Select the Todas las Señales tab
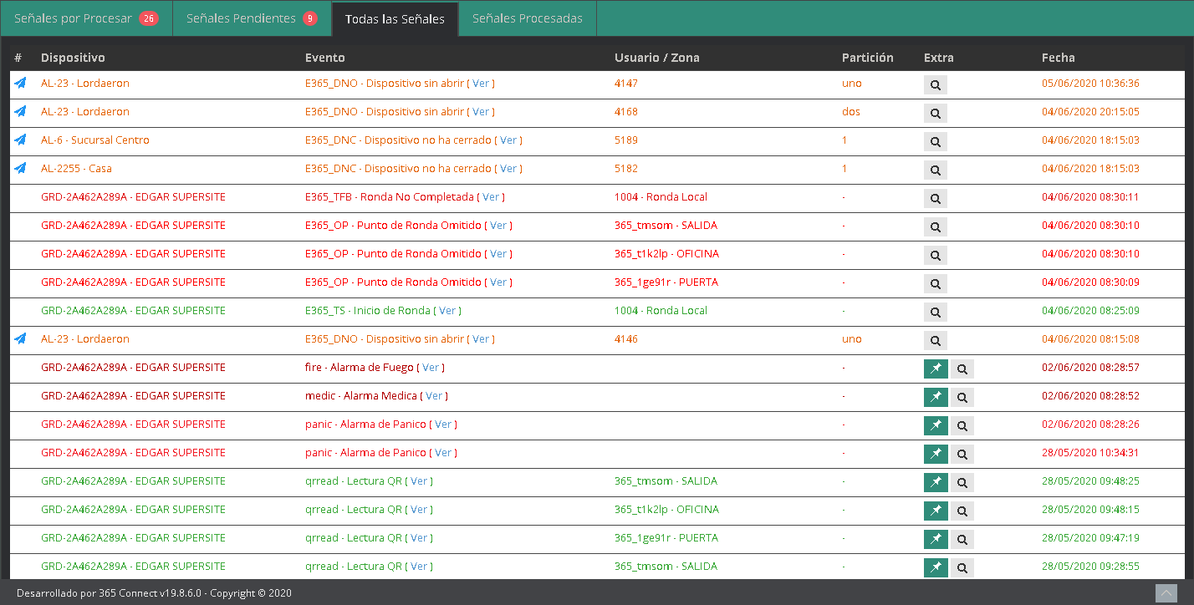 395,18
